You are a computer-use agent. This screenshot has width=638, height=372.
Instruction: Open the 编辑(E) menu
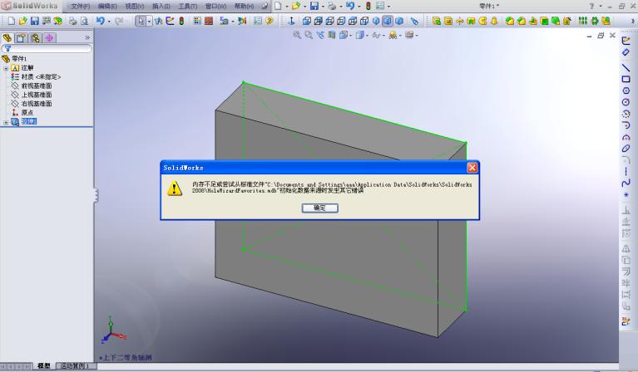pos(107,6)
